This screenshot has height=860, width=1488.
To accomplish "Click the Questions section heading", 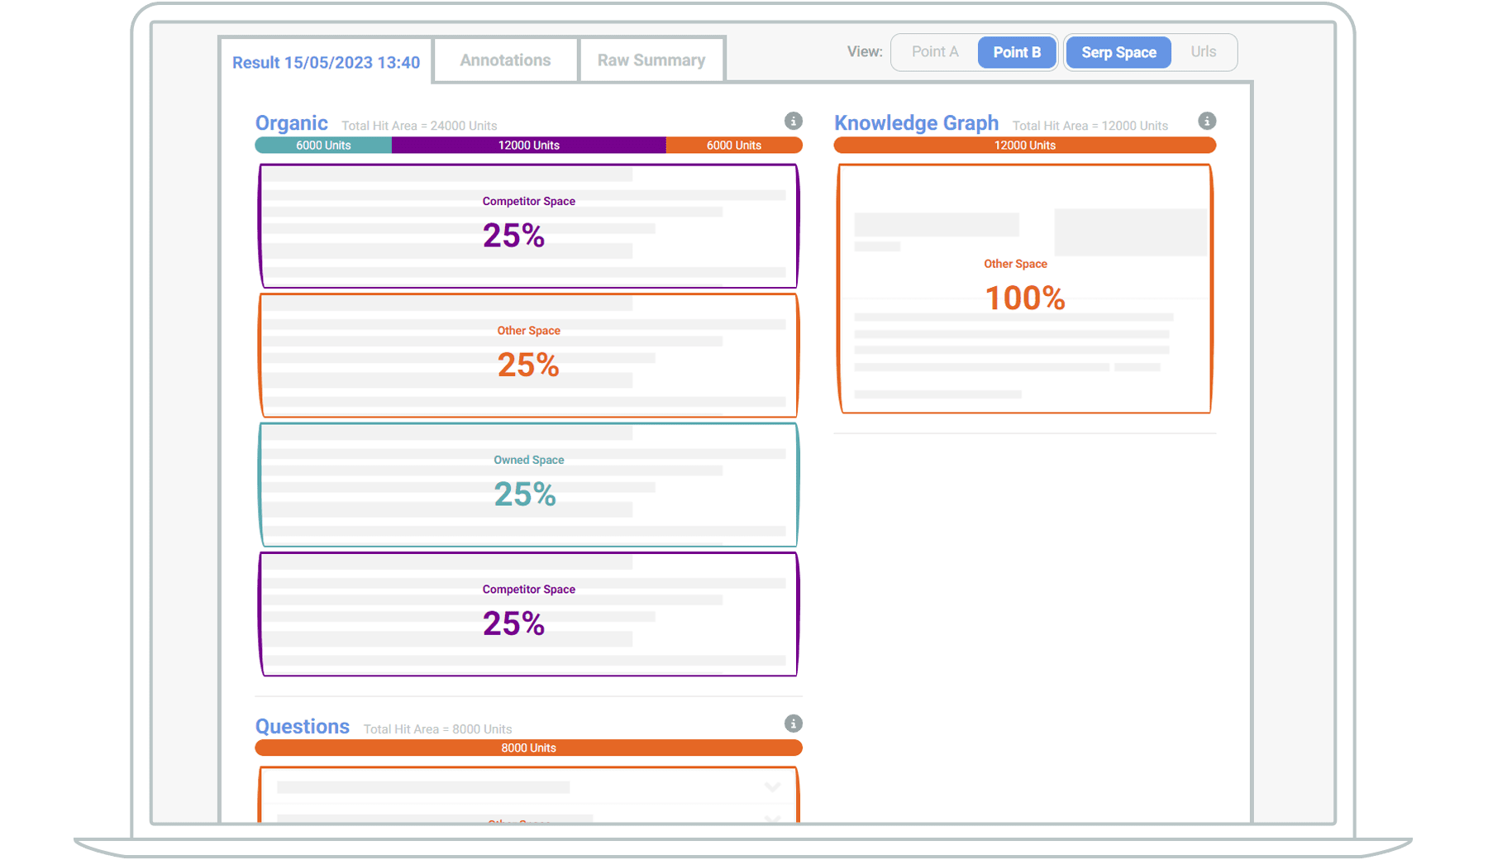I will (x=303, y=726).
